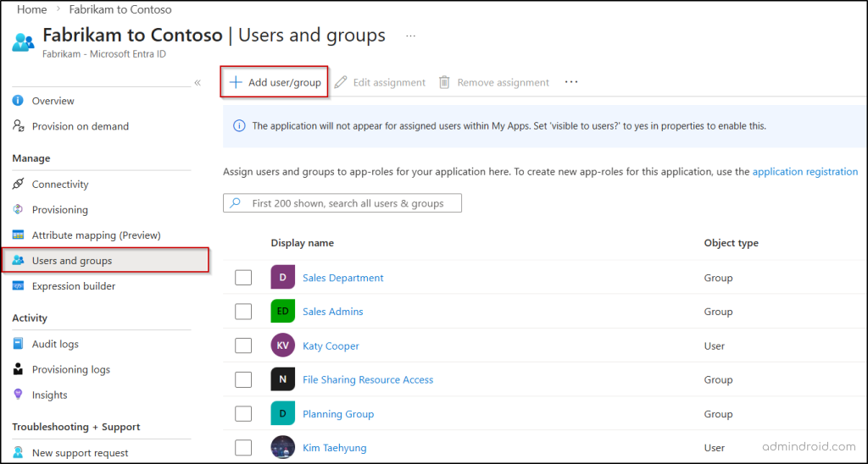The width and height of the screenshot is (868, 464).
Task: Click the Expression builder code icon
Action: [19, 286]
